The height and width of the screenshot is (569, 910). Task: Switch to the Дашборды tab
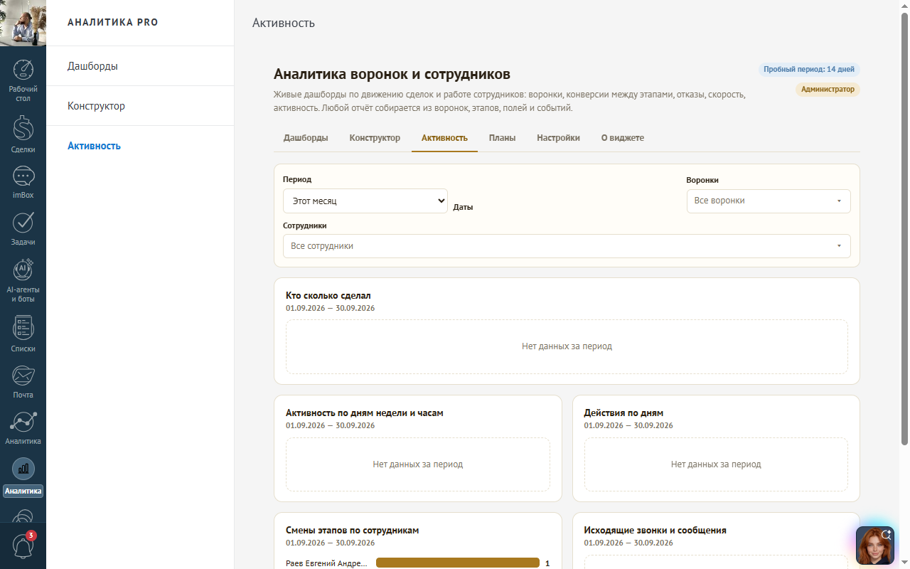(306, 138)
